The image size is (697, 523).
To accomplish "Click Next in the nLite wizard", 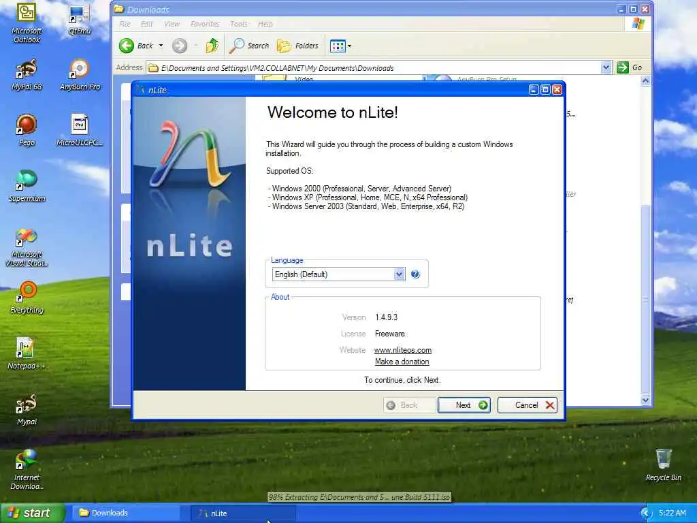I will (x=464, y=405).
